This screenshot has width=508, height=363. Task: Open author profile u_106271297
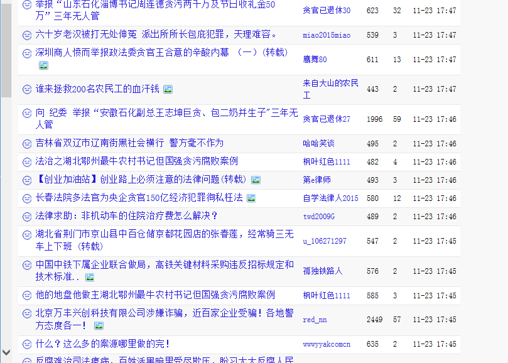click(325, 241)
